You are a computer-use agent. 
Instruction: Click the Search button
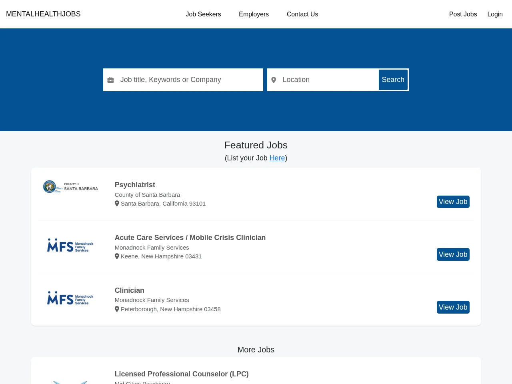click(x=393, y=80)
